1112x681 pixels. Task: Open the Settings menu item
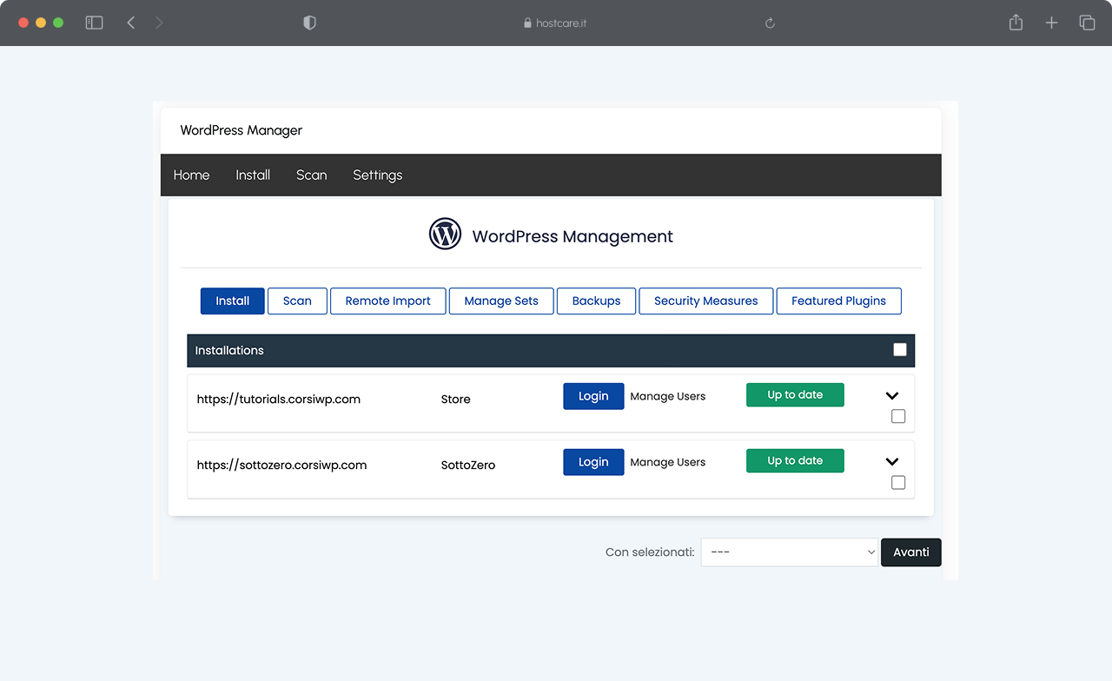point(377,175)
